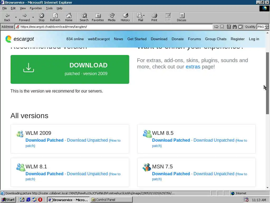Click the WLM 2009 messenger icon
Screen dimensions: 270x203
[20, 134]
